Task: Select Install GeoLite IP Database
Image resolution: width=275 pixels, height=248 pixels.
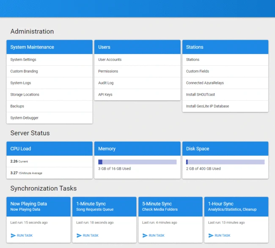Action: pos(225,106)
